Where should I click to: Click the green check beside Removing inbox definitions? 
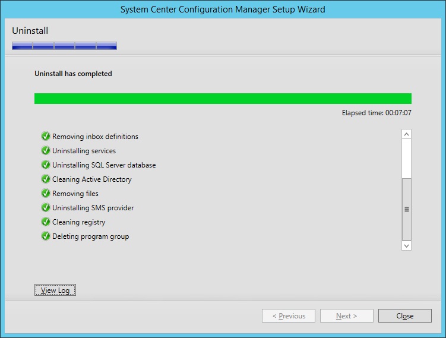click(x=46, y=137)
